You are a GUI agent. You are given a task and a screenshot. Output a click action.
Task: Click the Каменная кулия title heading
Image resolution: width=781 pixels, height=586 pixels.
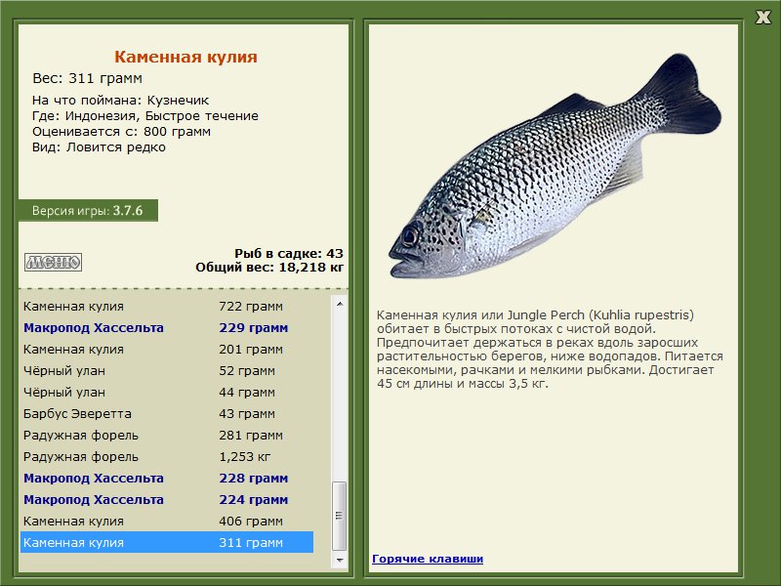[x=185, y=57]
